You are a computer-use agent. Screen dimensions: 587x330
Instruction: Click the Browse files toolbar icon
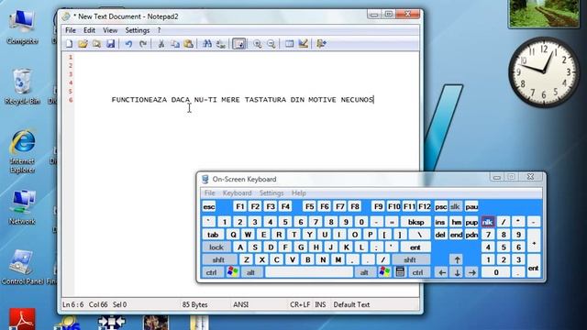[x=96, y=44]
